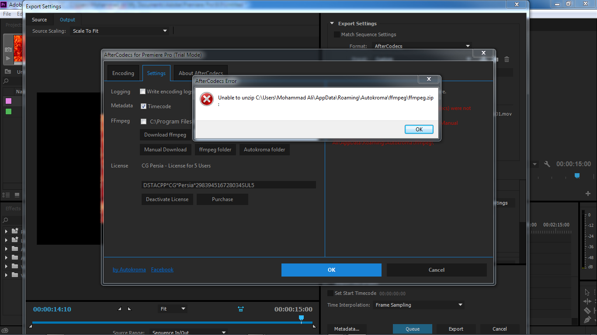Cancel the Export Settings dialog
This screenshot has width=597, height=335.
500,329
